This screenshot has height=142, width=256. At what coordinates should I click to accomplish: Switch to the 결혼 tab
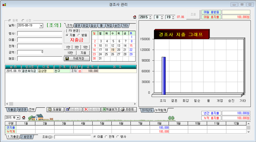(x=78, y=26)
